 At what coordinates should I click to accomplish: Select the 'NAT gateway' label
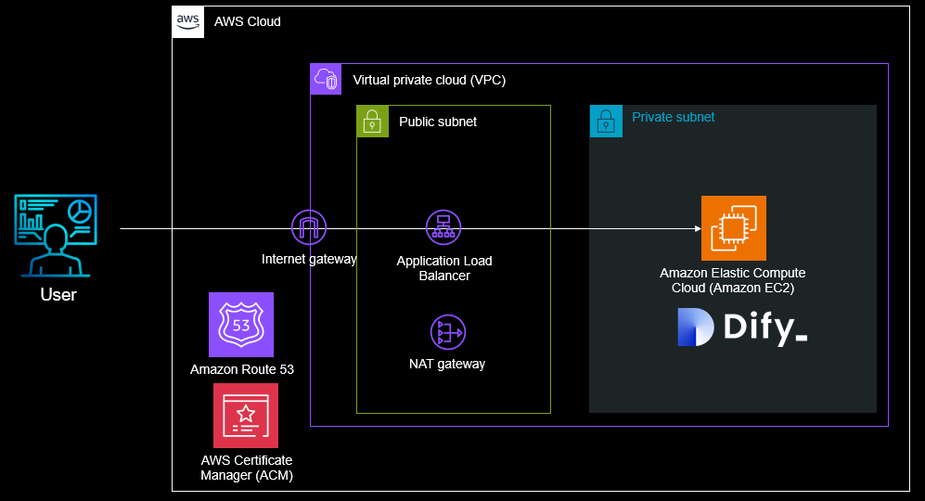coord(447,364)
